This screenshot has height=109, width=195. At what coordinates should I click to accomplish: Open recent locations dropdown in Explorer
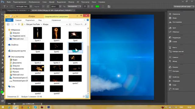pyautogui.click(x=16, y=24)
